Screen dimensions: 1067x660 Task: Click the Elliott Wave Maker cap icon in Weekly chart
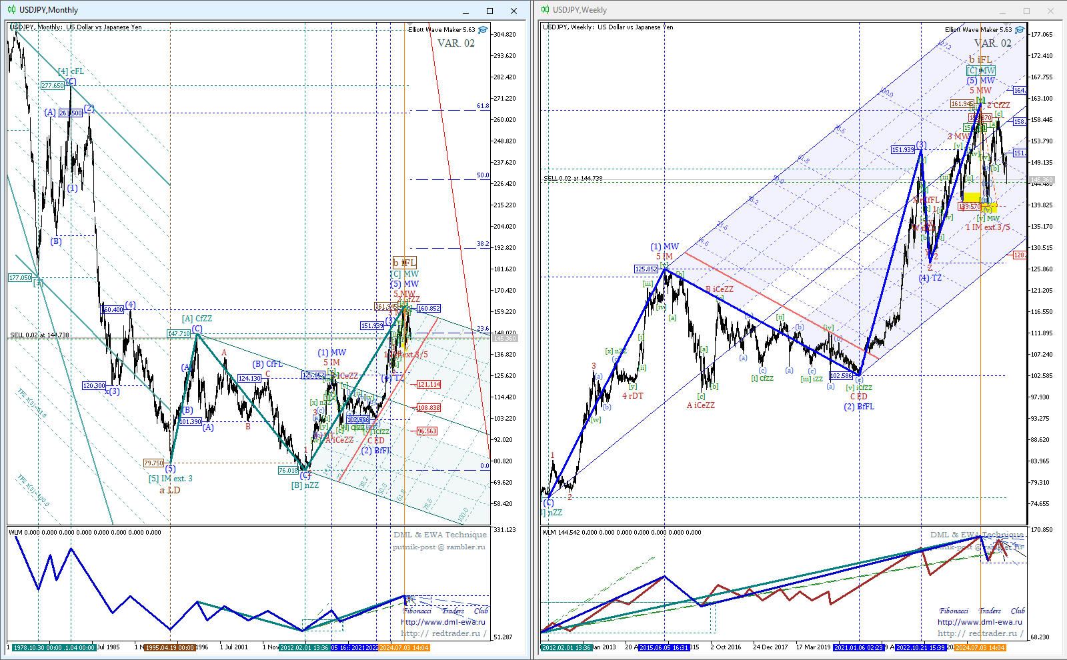coord(1020,30)
